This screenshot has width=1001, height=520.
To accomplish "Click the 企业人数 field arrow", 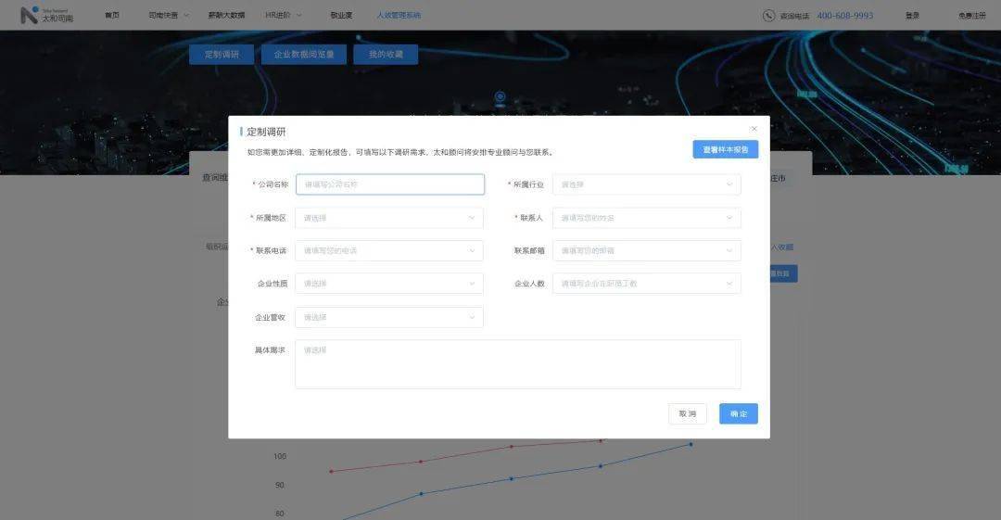I will click(x=729, y=284).
